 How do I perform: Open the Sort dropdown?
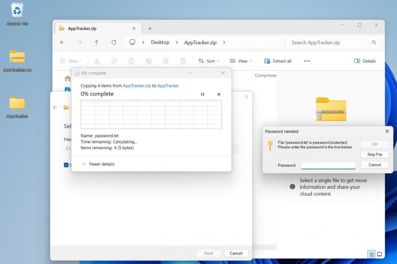click(x=207, y=61)
